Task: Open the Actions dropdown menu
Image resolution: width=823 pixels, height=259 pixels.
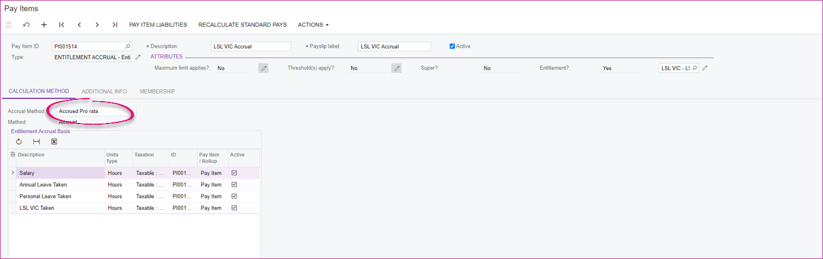Action: [x=313, y=25]
